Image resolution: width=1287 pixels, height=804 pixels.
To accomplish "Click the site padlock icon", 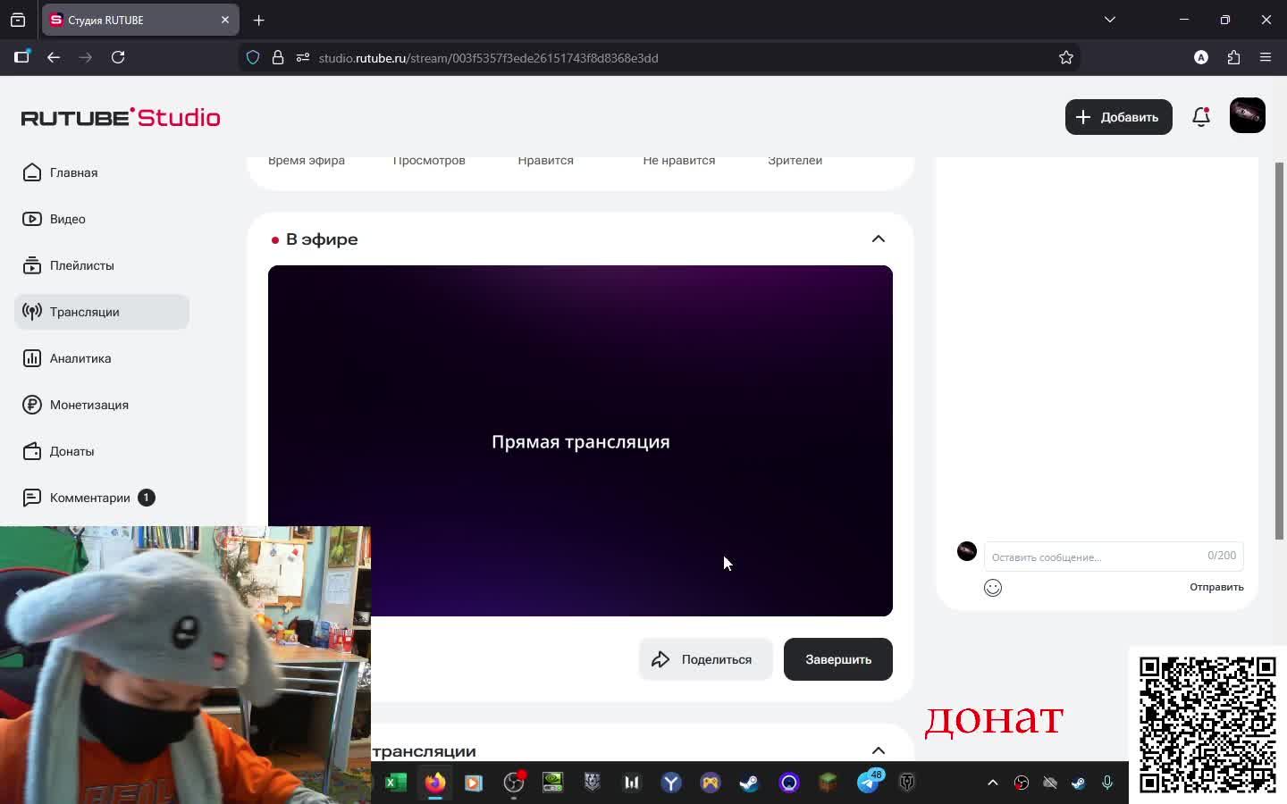I will 278,57.
